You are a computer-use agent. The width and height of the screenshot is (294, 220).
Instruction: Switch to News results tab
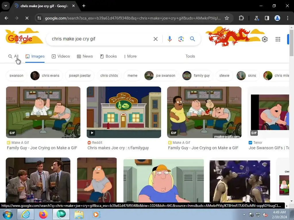click(x=85, y=56)
